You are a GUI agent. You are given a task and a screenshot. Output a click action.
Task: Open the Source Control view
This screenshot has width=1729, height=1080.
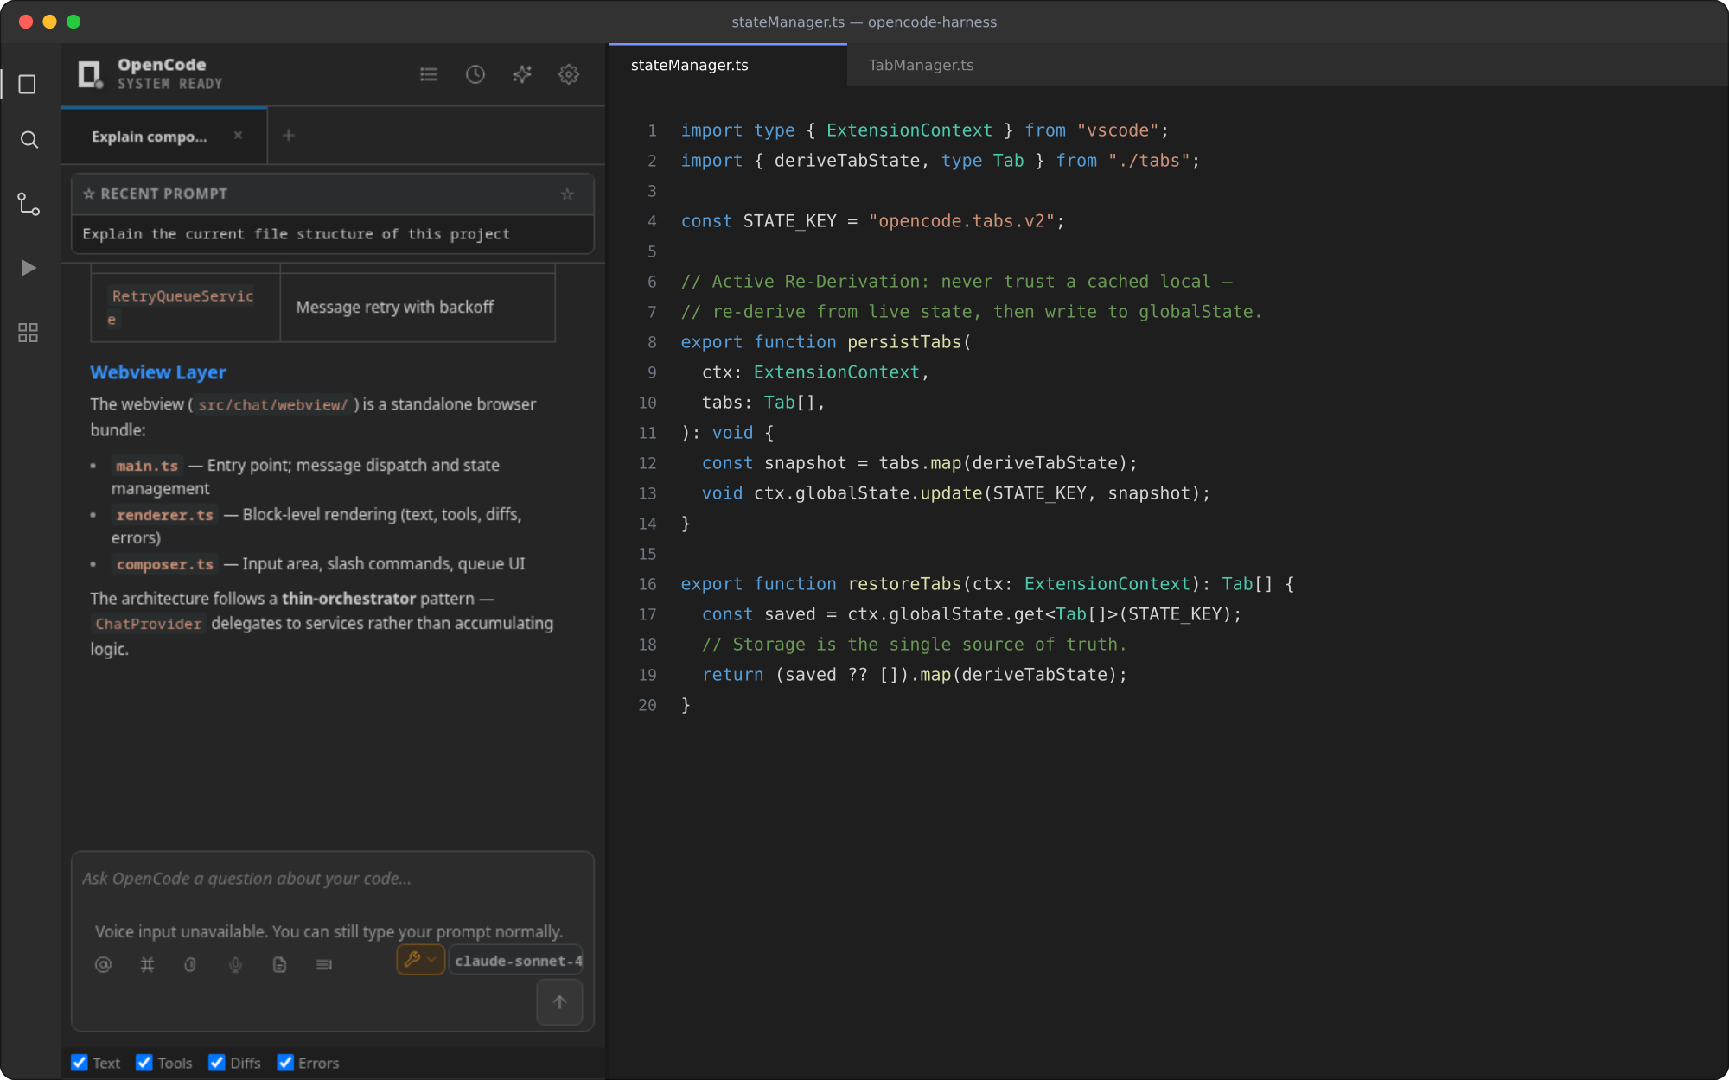(x=29, y=204)
